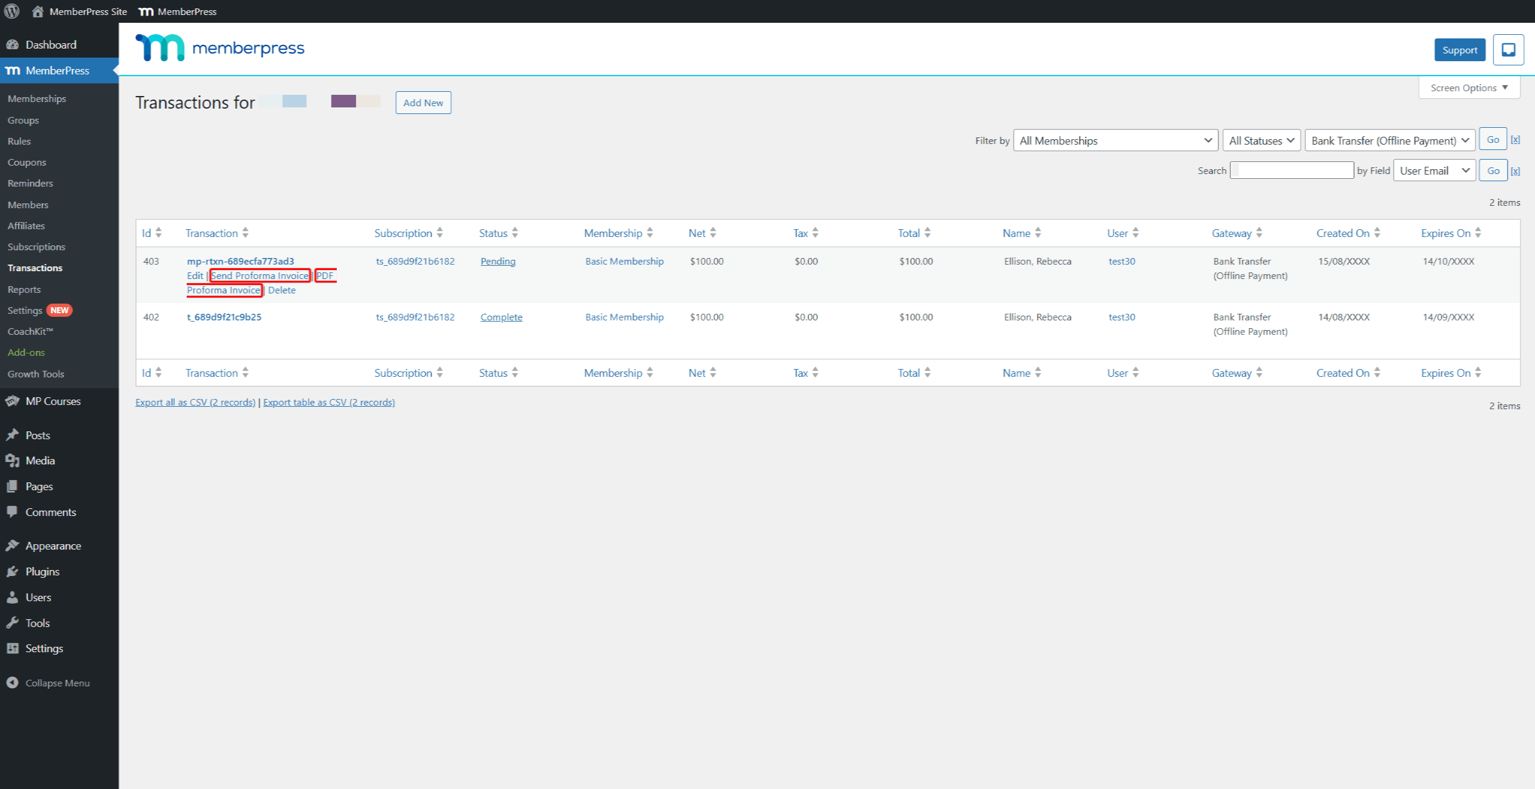Click the Collapse Menu arrow icon

(x=12, y=683)
